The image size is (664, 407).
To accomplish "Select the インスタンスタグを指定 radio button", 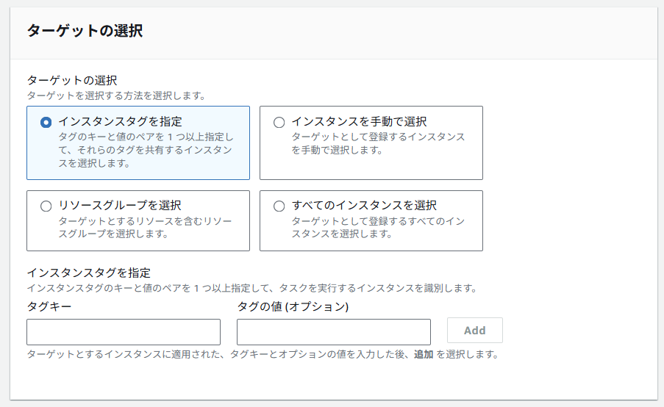I will pyautogui.click(x=46, y=122).
